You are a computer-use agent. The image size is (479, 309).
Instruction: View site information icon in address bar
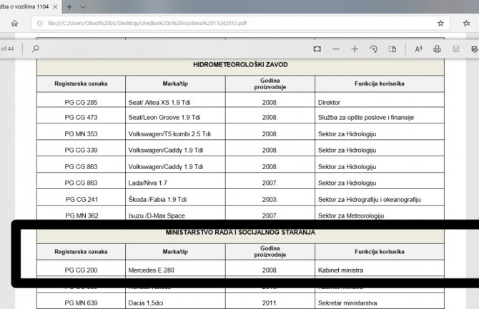(39, 23)
